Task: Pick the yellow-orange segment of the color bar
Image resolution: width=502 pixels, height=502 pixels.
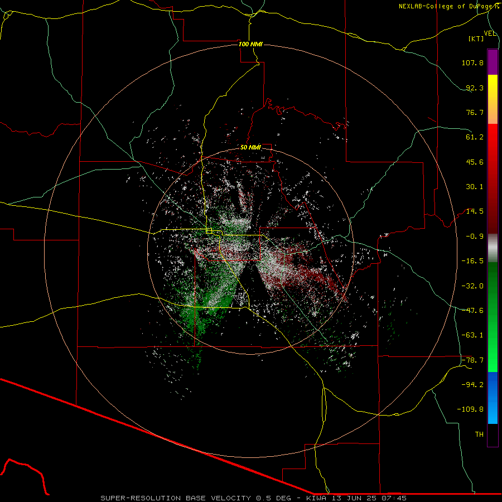Action: tap(493, 99)
